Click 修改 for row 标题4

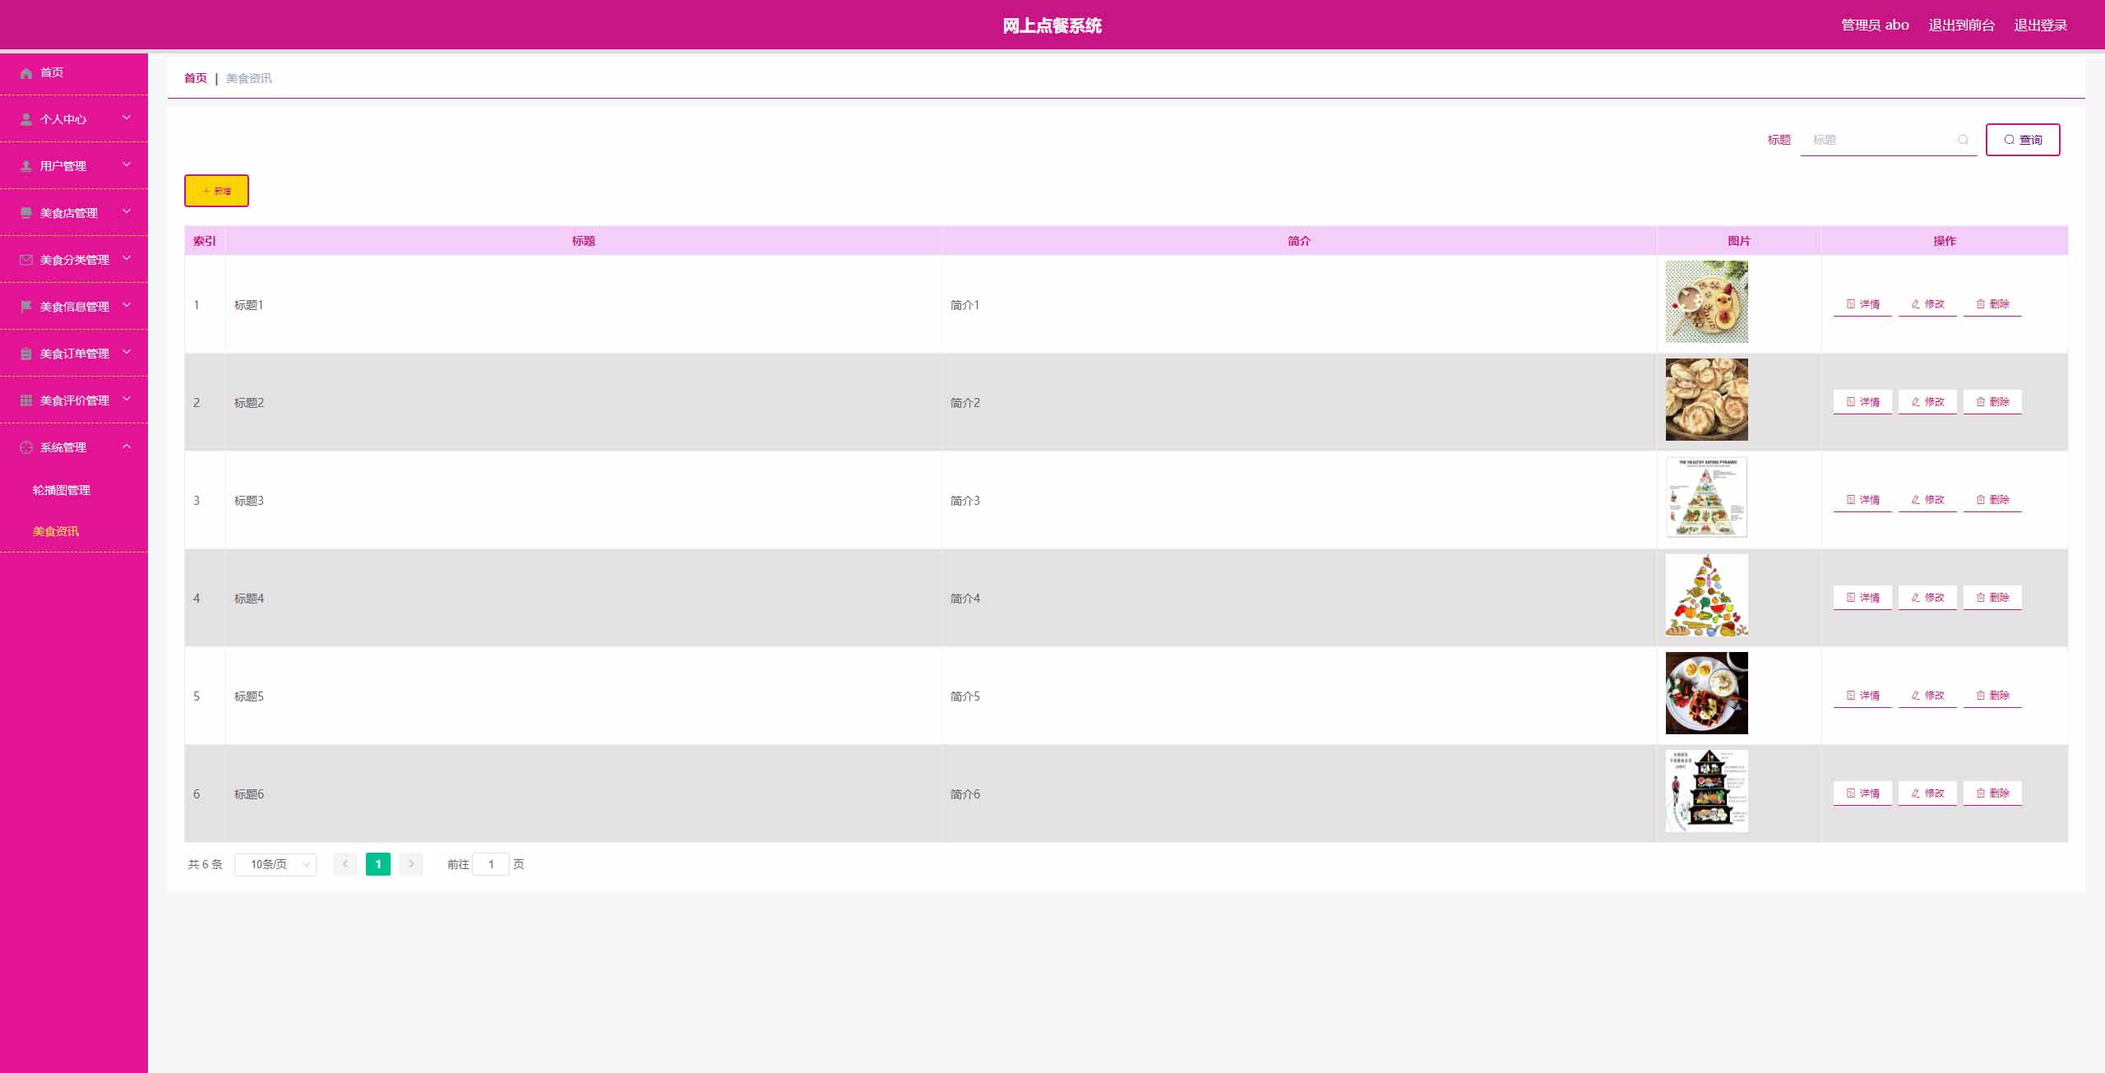point(1927,598)
